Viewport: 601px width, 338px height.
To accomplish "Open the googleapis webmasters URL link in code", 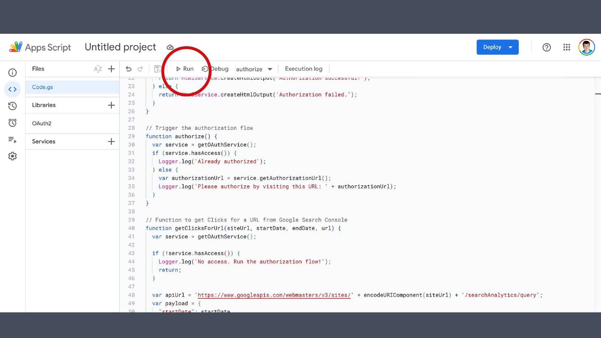I will point(274,295).
